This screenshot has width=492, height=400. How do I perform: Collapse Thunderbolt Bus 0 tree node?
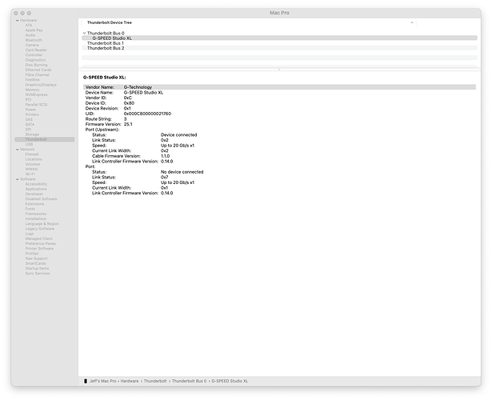point(85,33)
